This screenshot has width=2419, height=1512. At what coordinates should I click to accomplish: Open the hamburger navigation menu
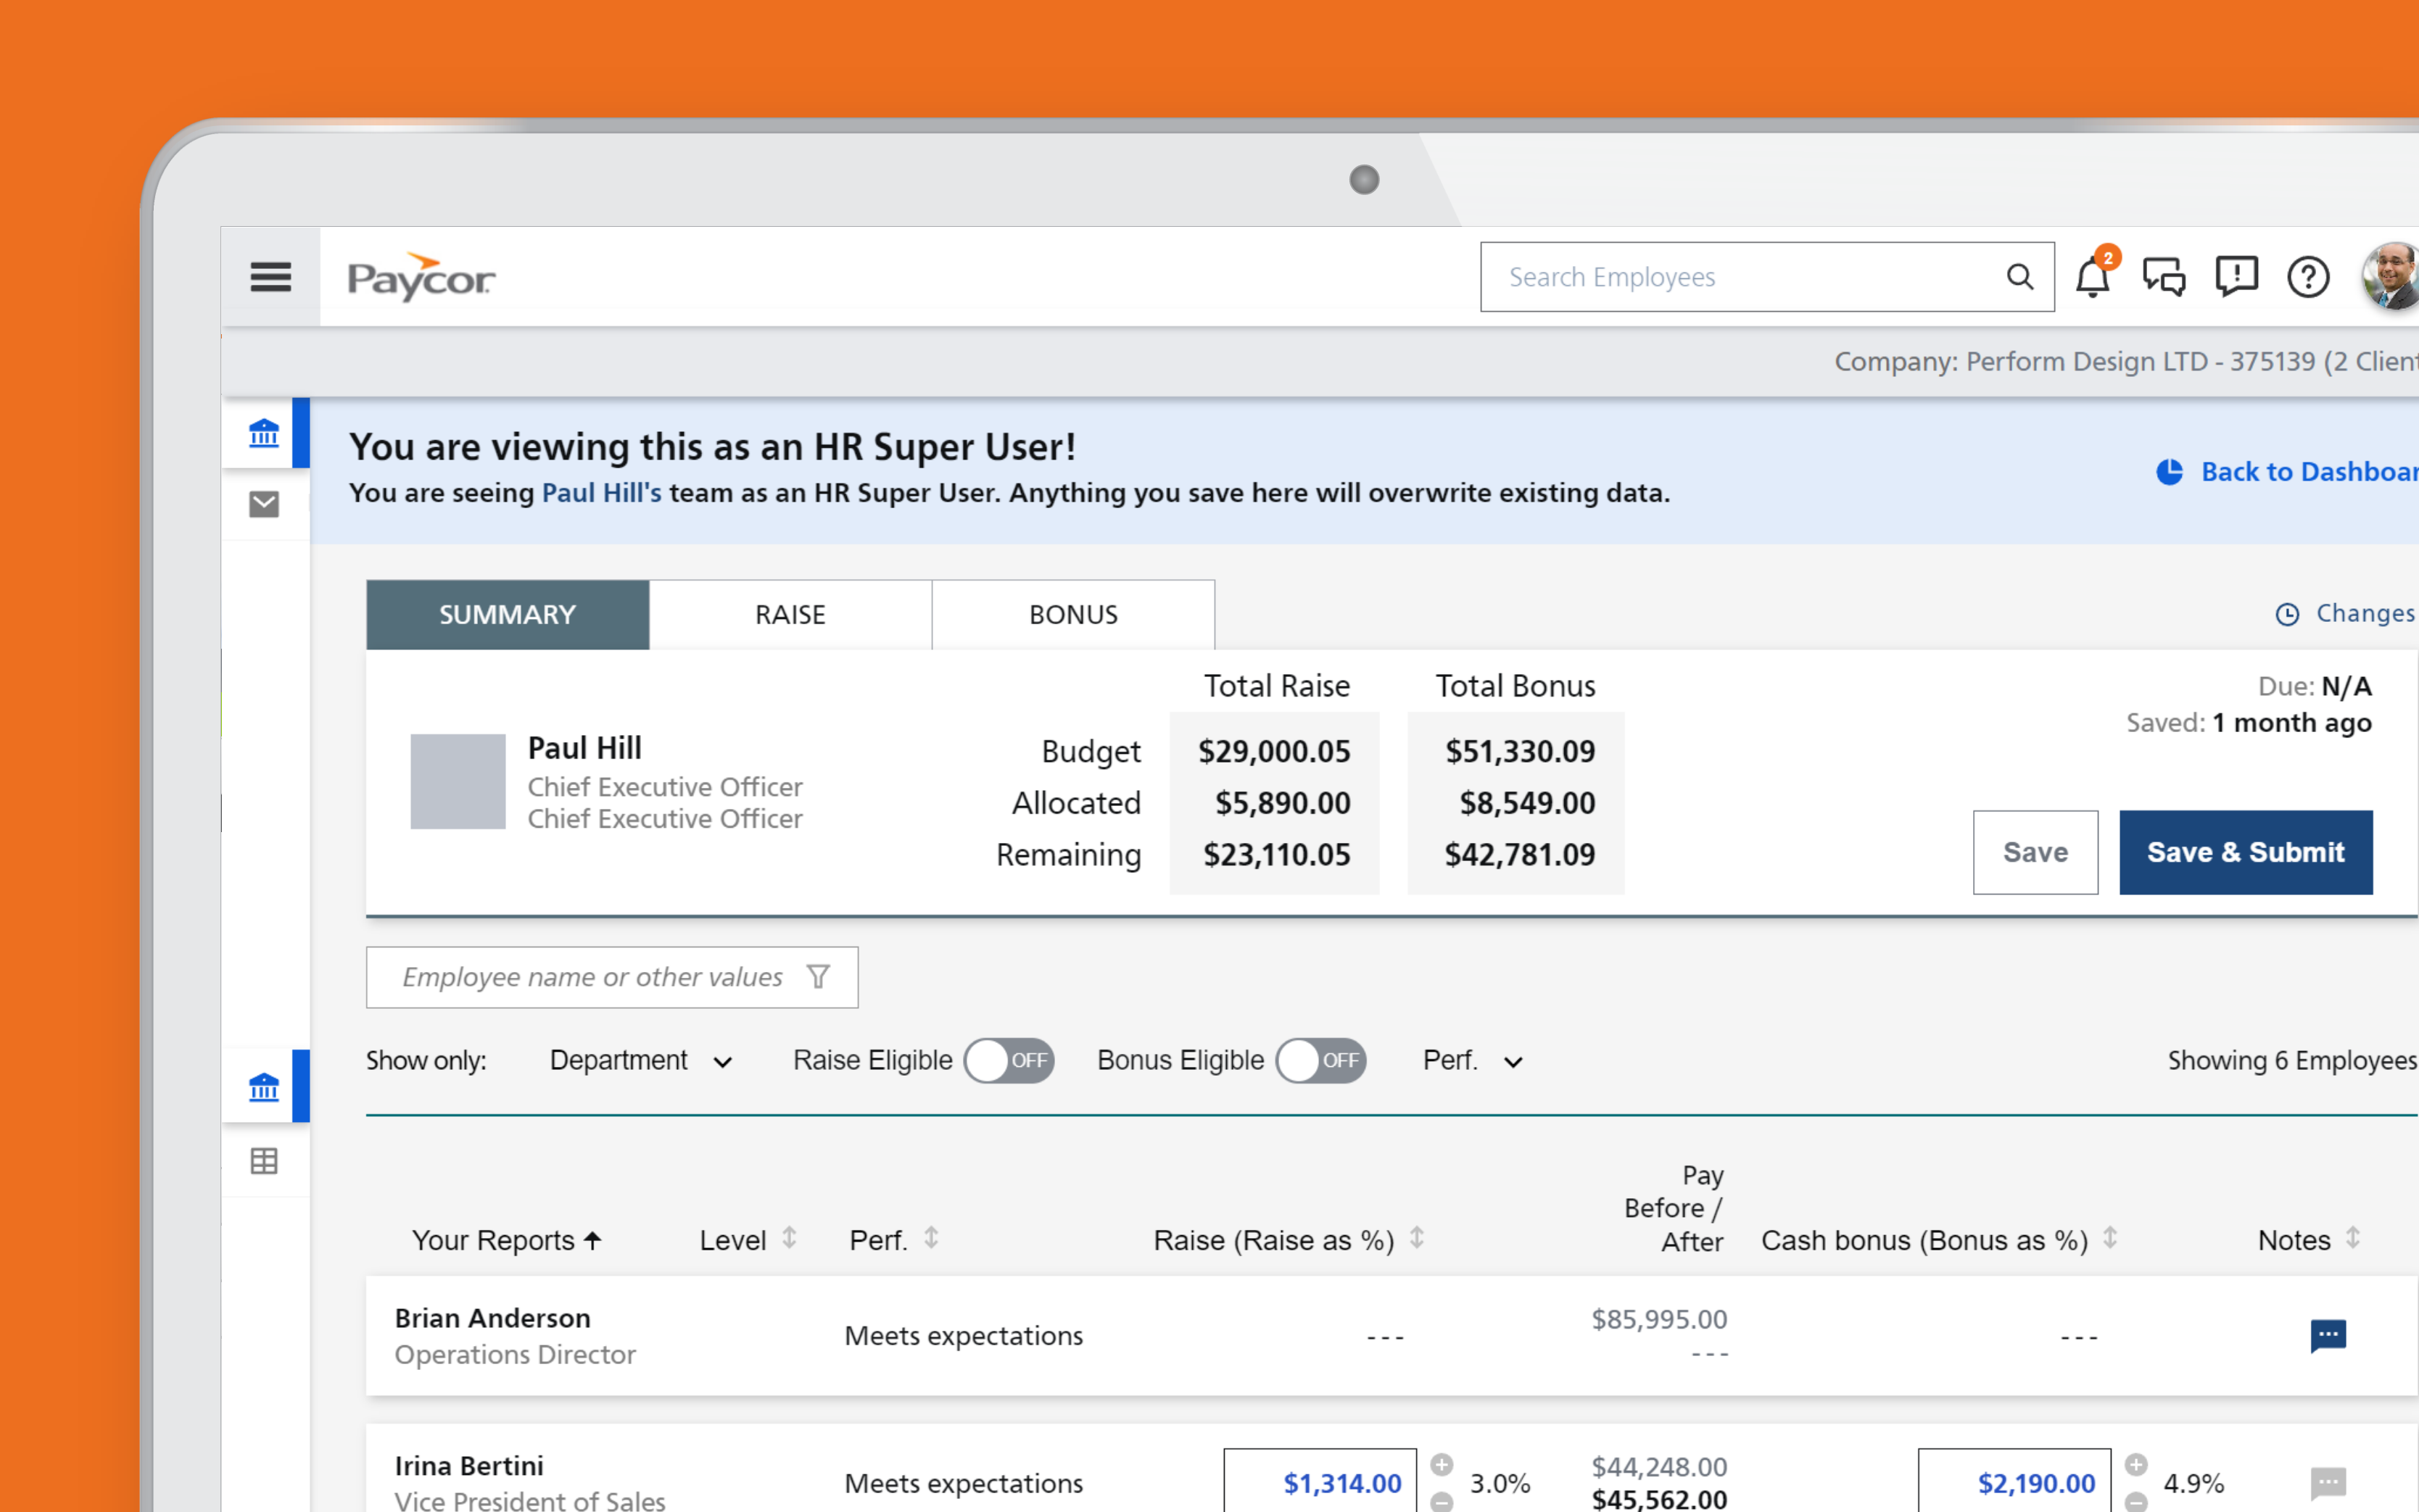point(270,277)
